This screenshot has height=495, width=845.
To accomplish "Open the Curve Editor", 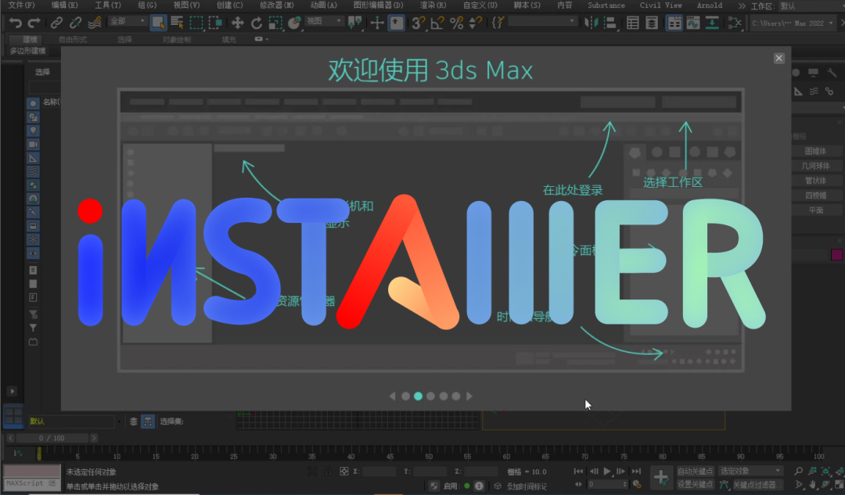I will 693,23.
